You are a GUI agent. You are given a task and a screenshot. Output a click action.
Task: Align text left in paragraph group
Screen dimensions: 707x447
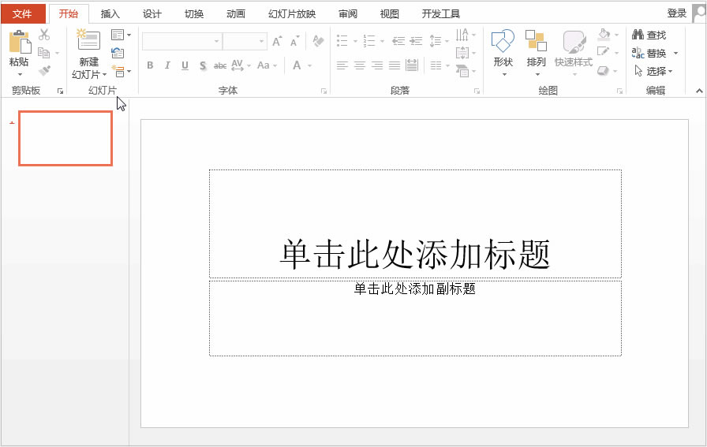point(342,65)
